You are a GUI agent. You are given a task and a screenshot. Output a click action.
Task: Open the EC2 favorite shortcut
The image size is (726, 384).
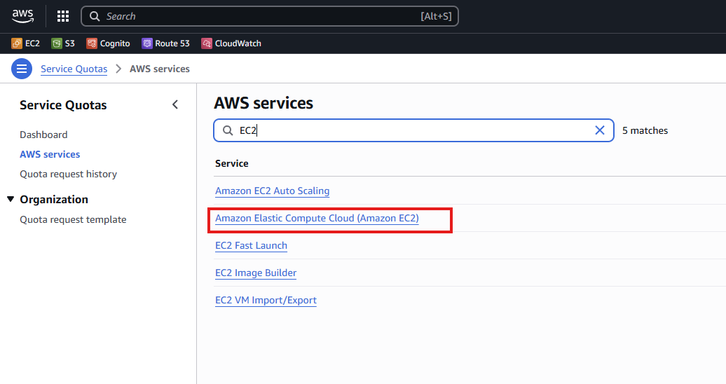click(x=26, y=43)
